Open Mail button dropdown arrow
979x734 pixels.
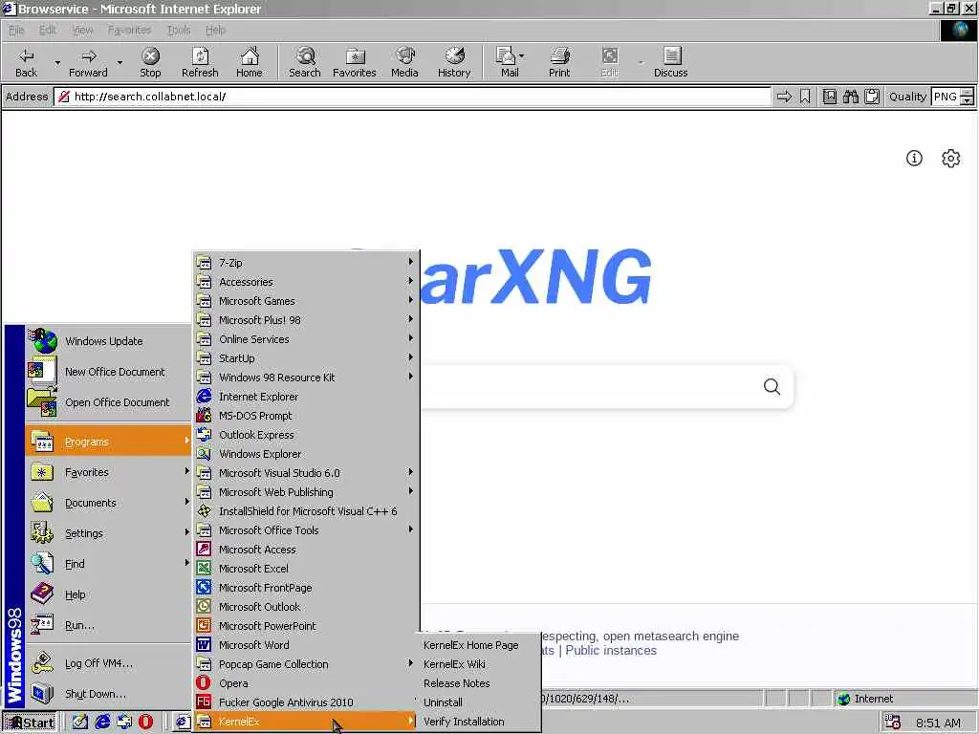[x=522, y=56]
